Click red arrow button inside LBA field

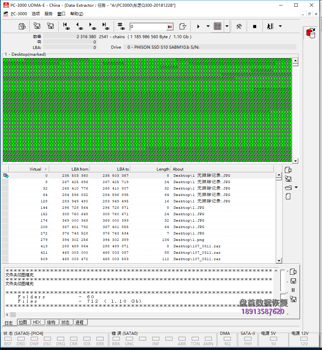170,27
